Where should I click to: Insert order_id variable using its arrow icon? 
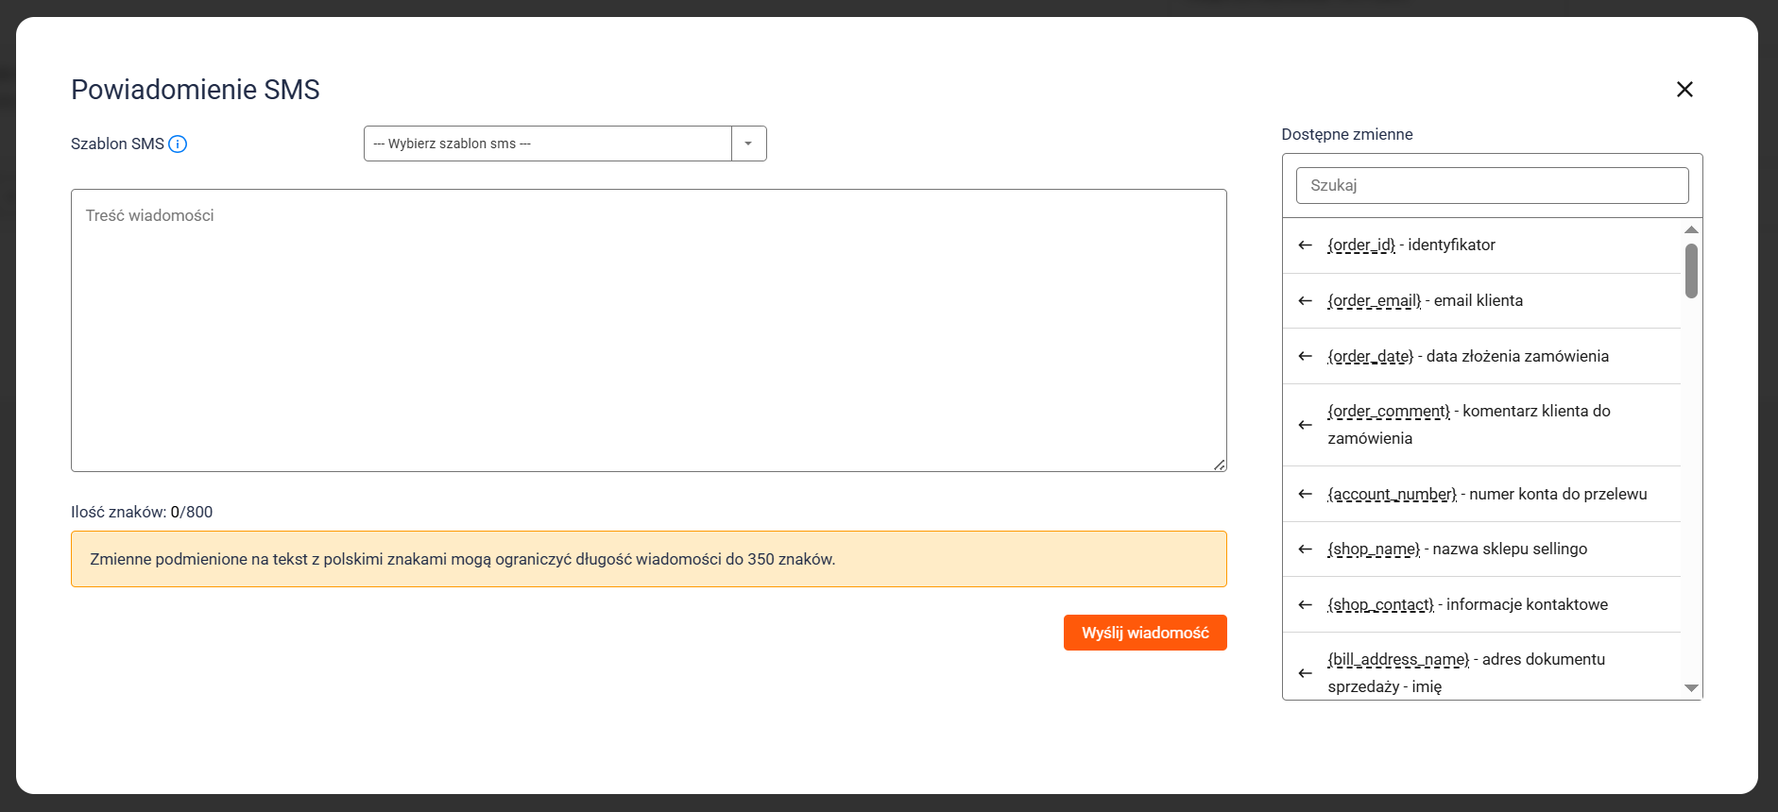click(x=1305, y=245)
